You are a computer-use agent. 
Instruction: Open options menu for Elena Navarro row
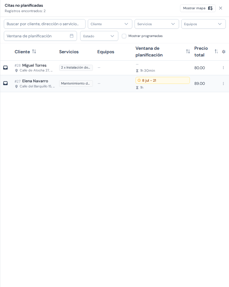223,84
